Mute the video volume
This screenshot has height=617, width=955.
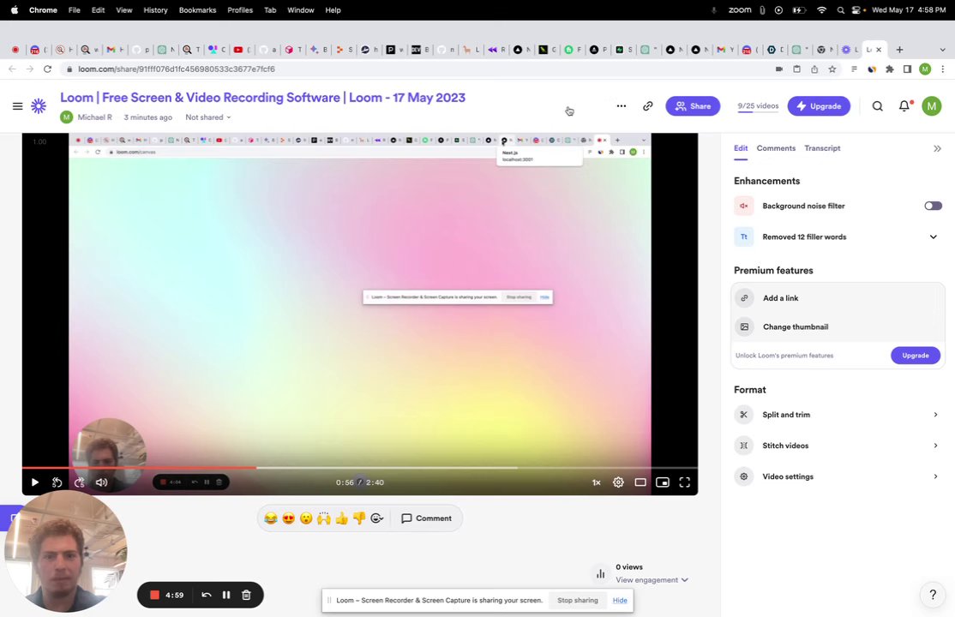click(102, 482)
